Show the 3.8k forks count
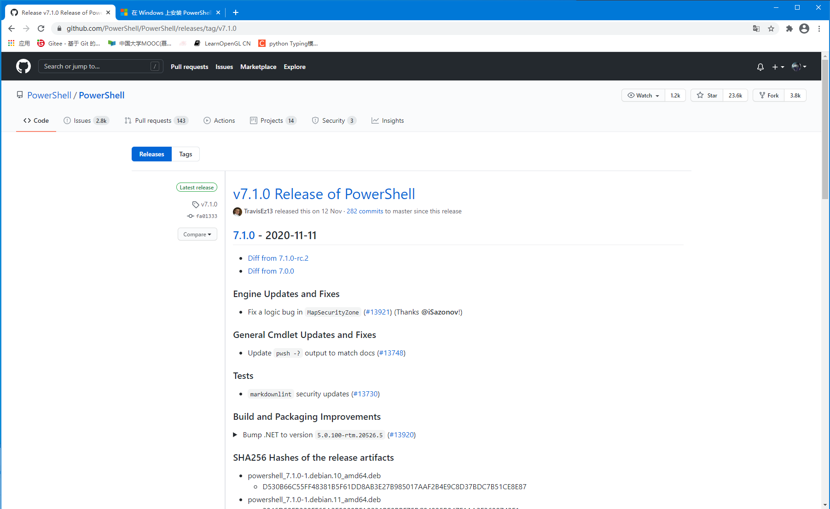Viewport: 830px width, 509px height. coord(795,95)
